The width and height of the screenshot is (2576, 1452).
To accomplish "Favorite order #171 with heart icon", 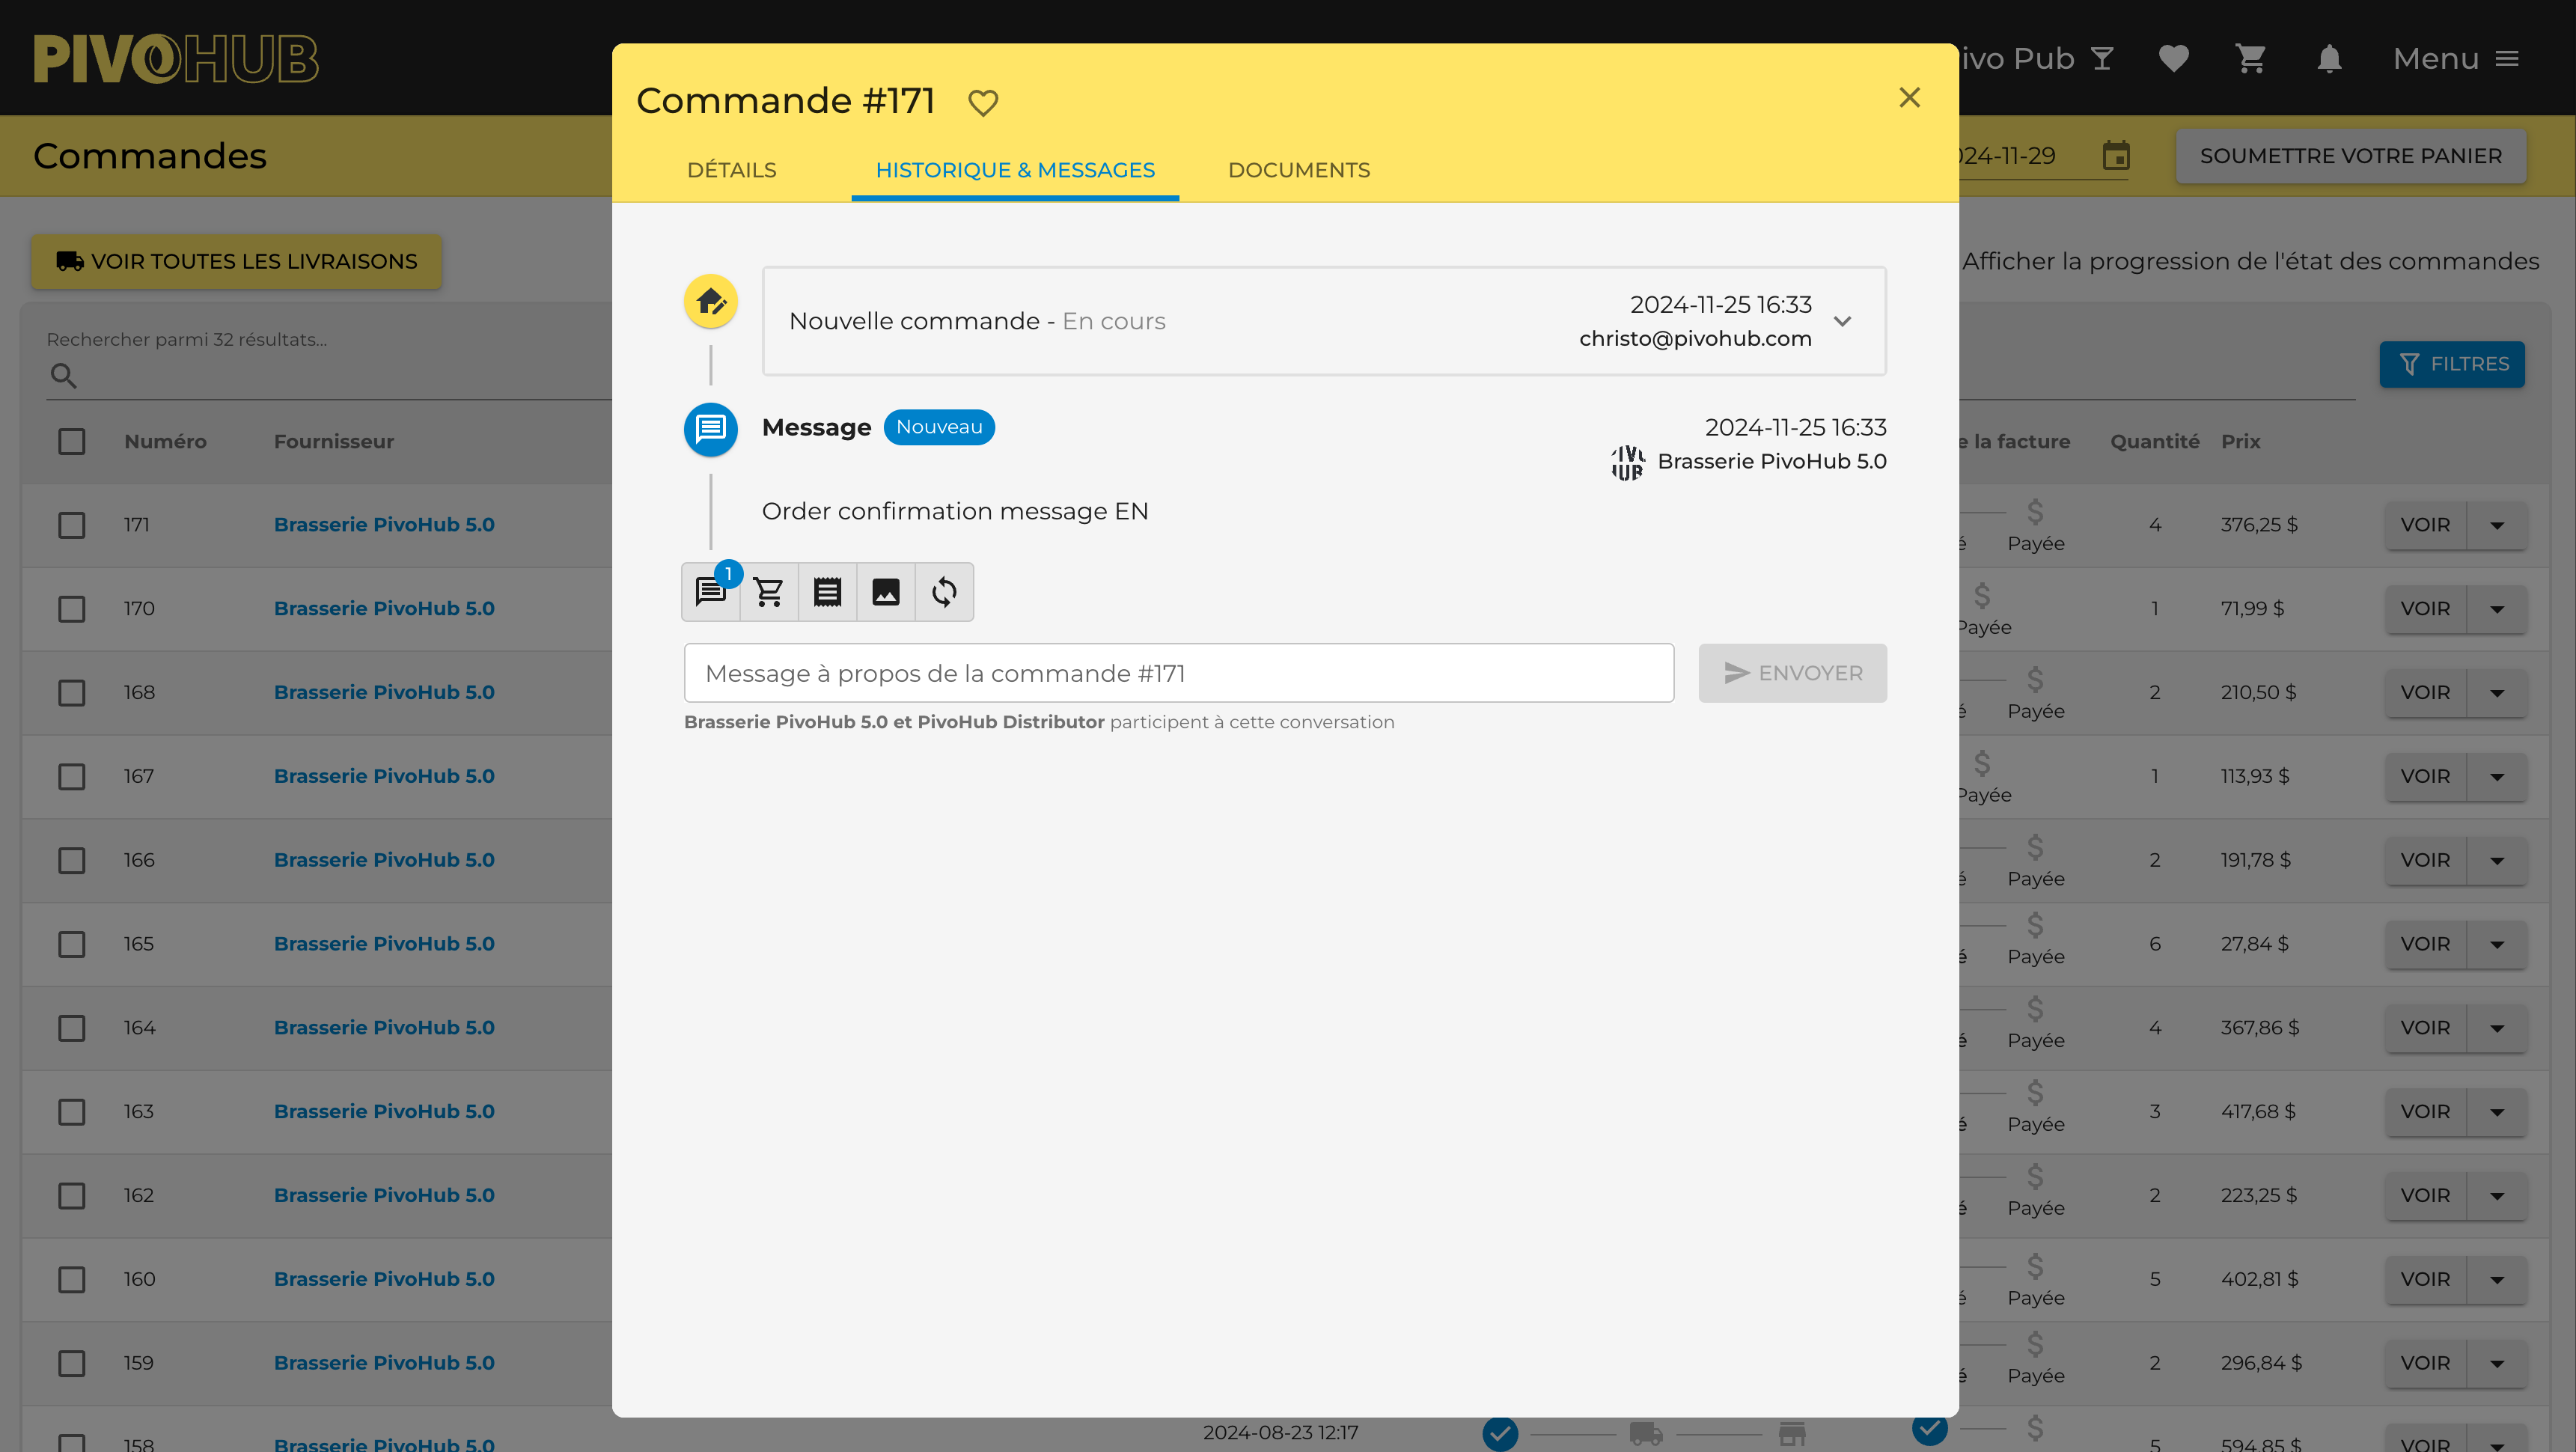I will click(983, 102).
